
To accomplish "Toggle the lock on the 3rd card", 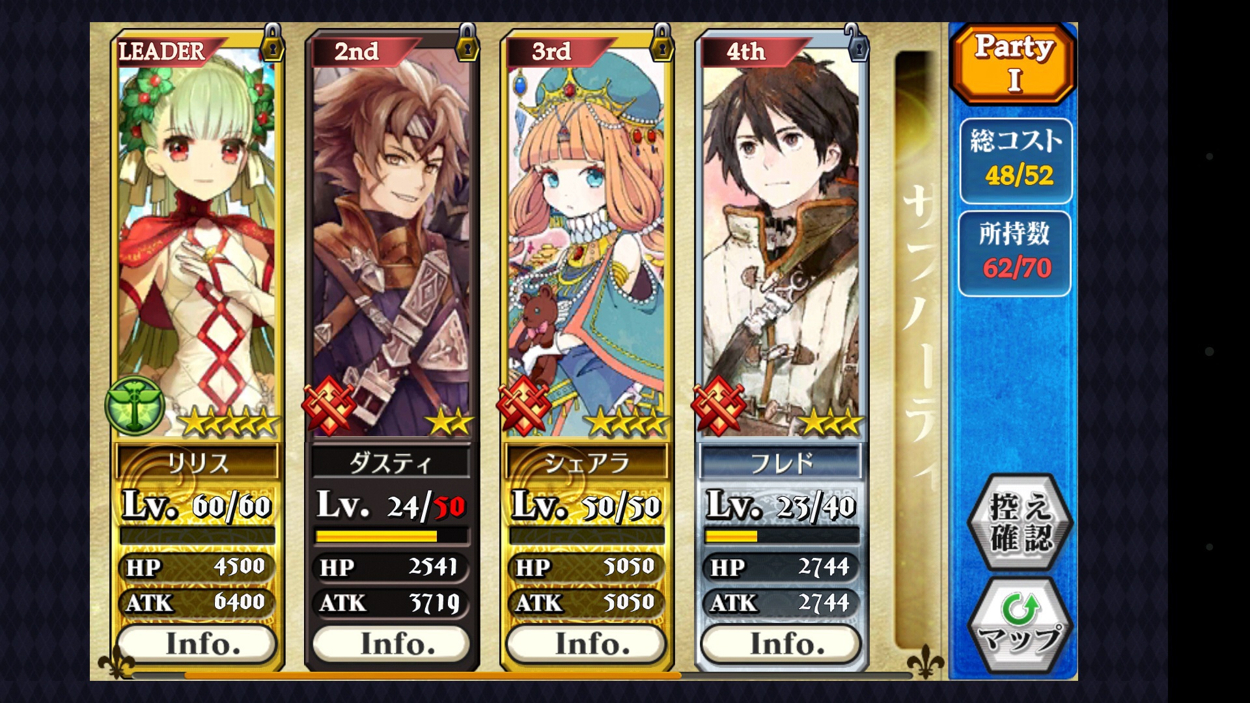I will (662, 43).
